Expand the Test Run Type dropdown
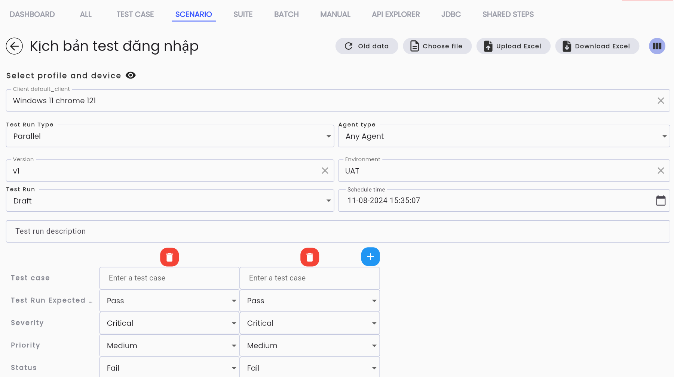The image size is (674, 377). pyautogui.click(x=170, y=136)
